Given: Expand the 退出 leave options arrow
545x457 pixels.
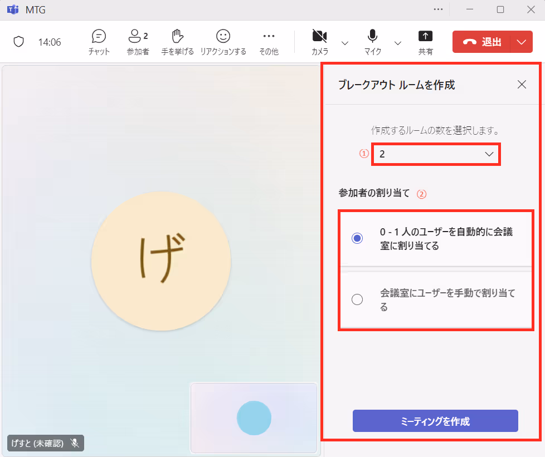Looking at the screenshot, I should pyautogui.click(x=522, y=42).
